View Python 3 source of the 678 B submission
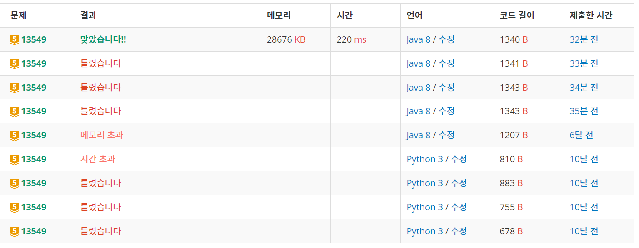 (x=424, y=231)
